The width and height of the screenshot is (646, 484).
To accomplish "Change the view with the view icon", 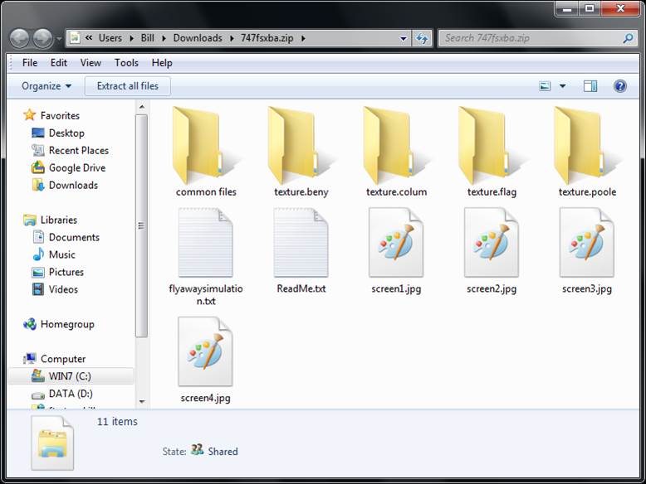I will tap(545, 86).
